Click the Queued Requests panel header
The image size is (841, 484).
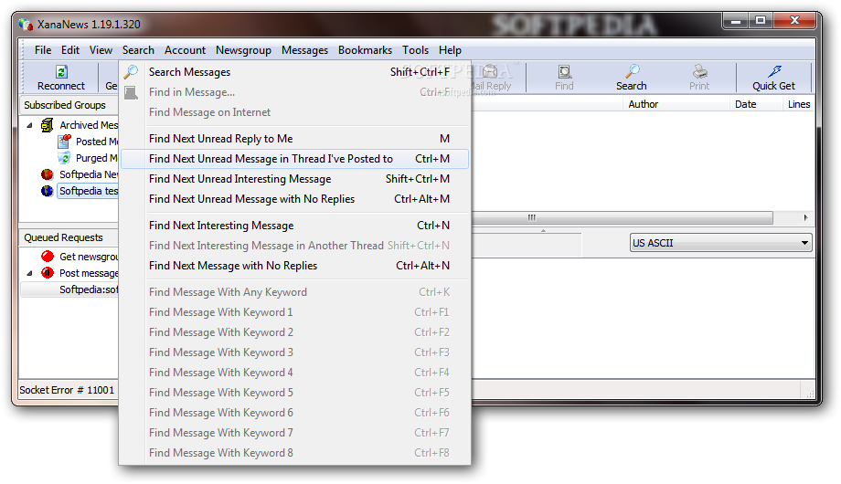click(69, 237)
